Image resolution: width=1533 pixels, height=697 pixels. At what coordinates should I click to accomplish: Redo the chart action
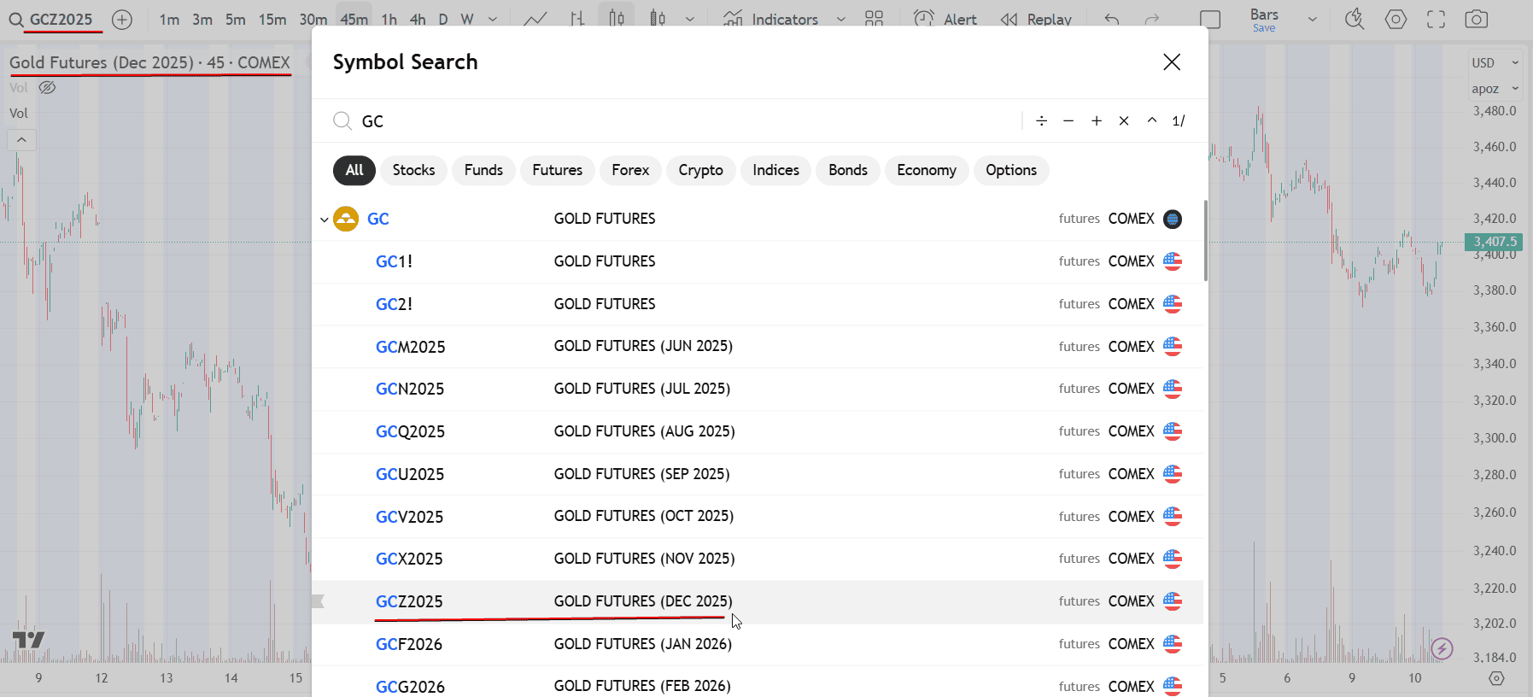pos(1152,19)
